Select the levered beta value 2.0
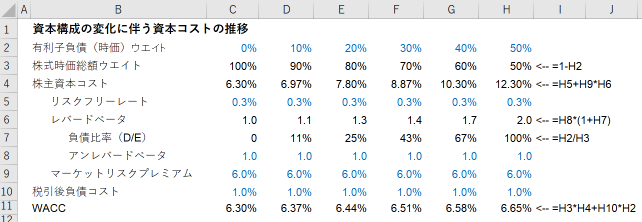The image size is (642, 222). 524,119
